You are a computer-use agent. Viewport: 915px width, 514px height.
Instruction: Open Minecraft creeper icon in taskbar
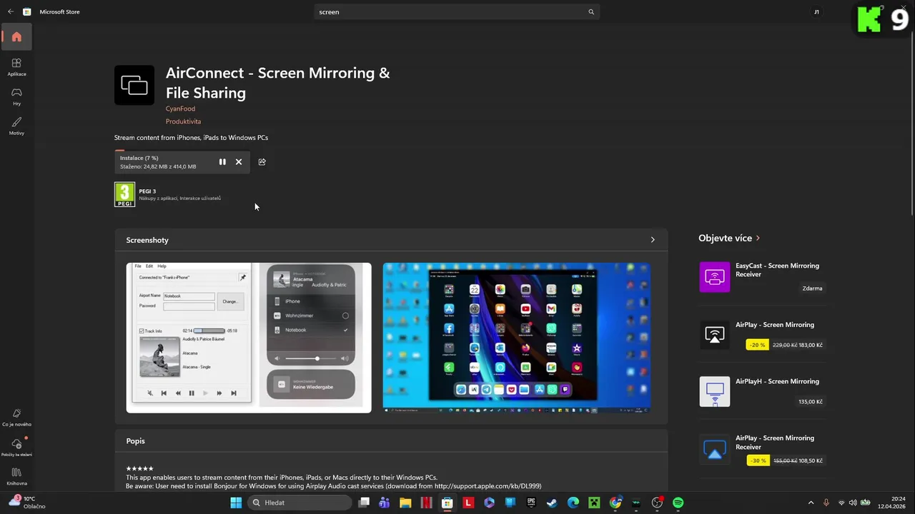click(594, 503)
